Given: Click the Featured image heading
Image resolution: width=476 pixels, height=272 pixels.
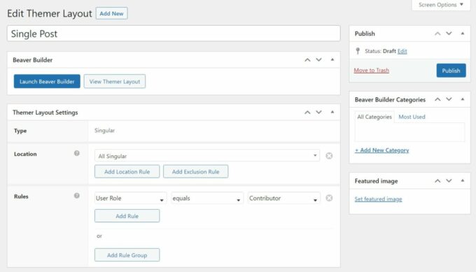Looking at the screenshot, I should [x=376, y=181].
